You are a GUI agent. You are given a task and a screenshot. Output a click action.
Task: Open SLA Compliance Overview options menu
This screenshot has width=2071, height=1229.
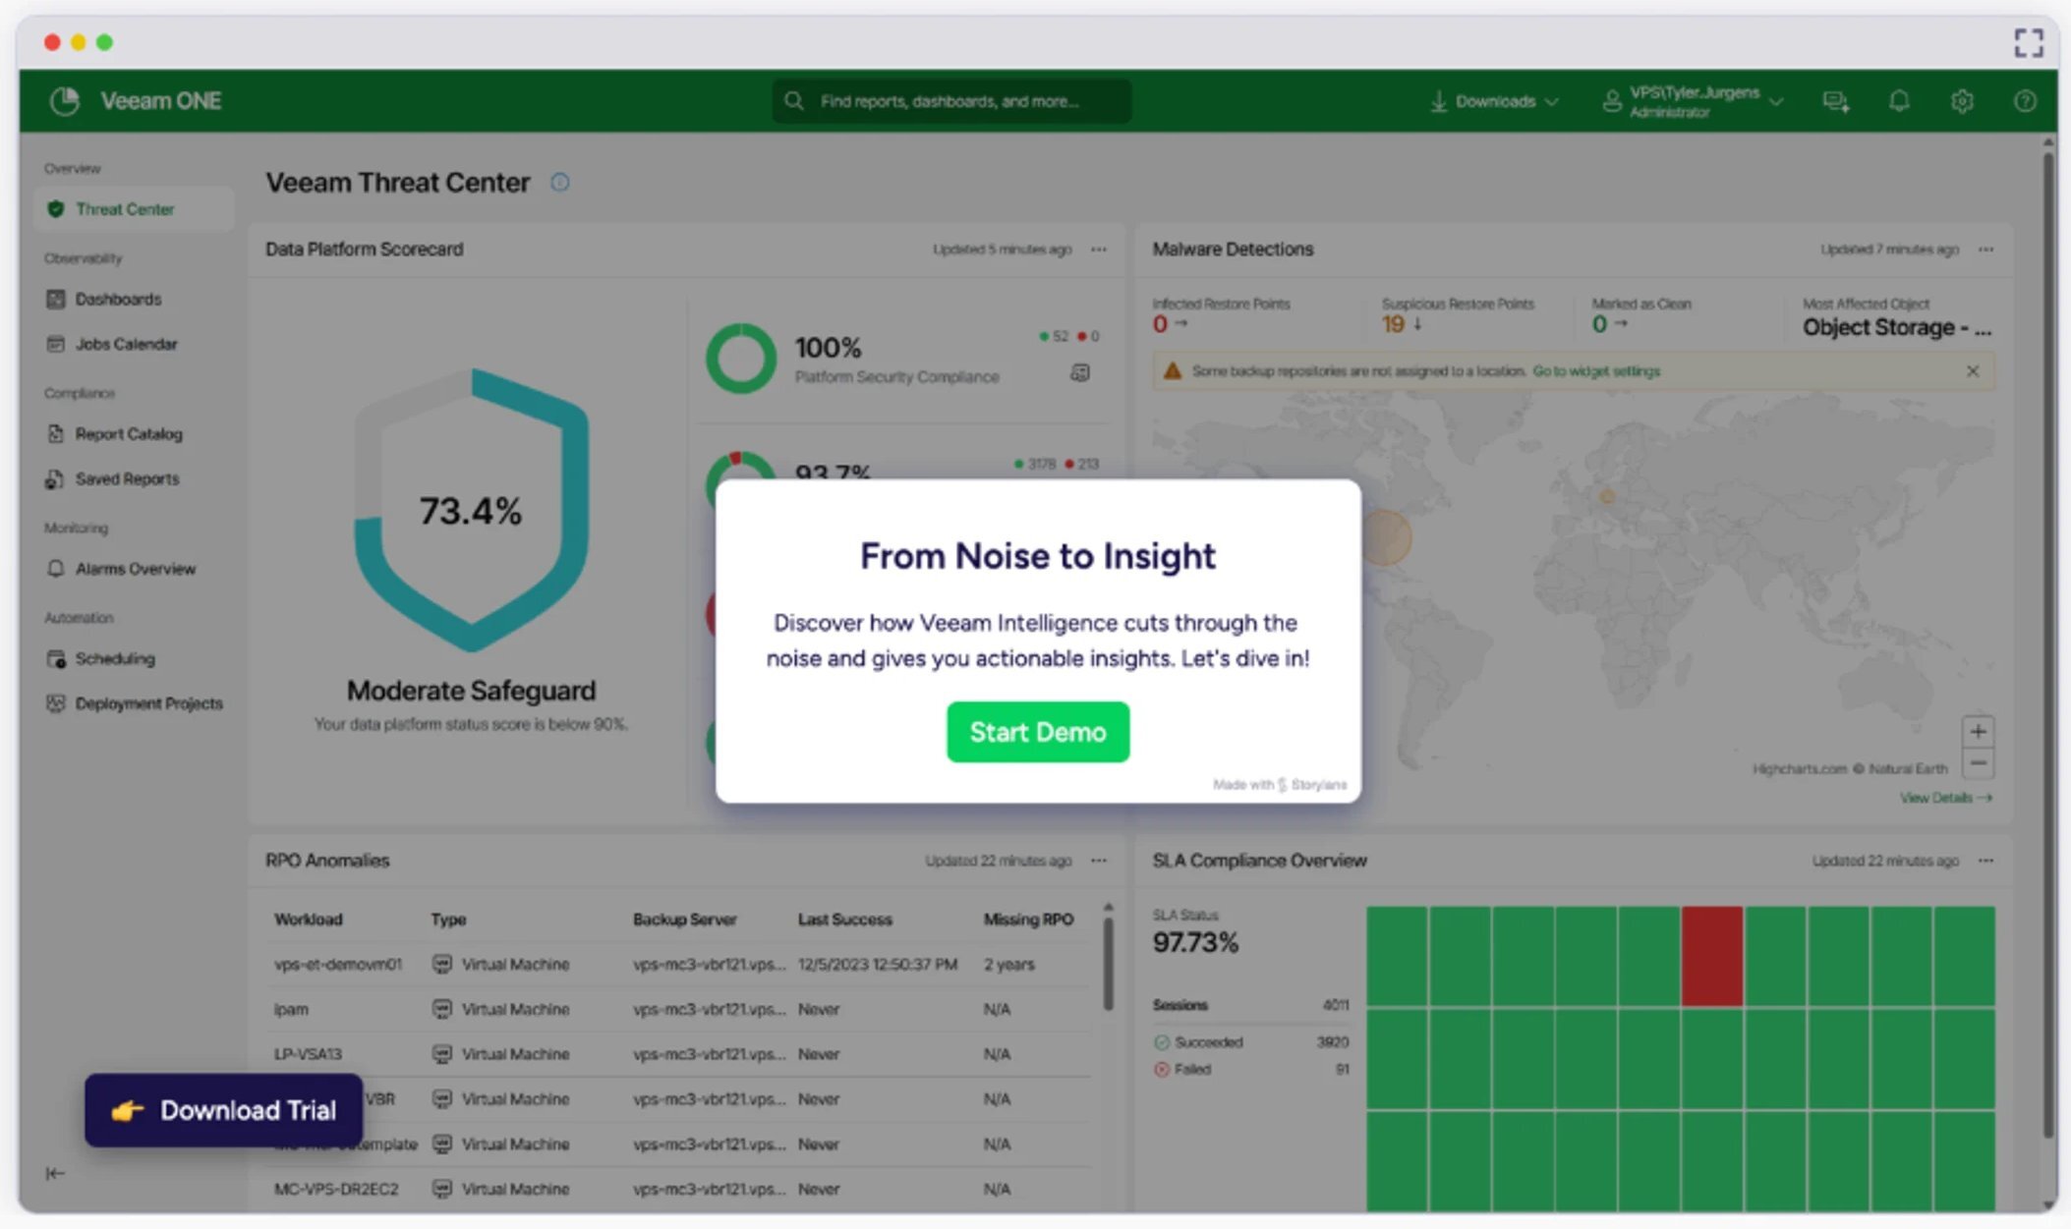coord(1986,861)
